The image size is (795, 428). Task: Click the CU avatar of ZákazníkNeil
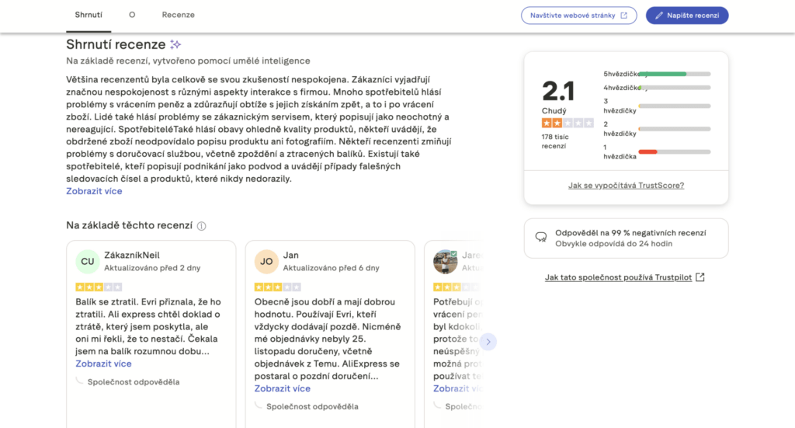pyautogui.click(x=88, y=261)
